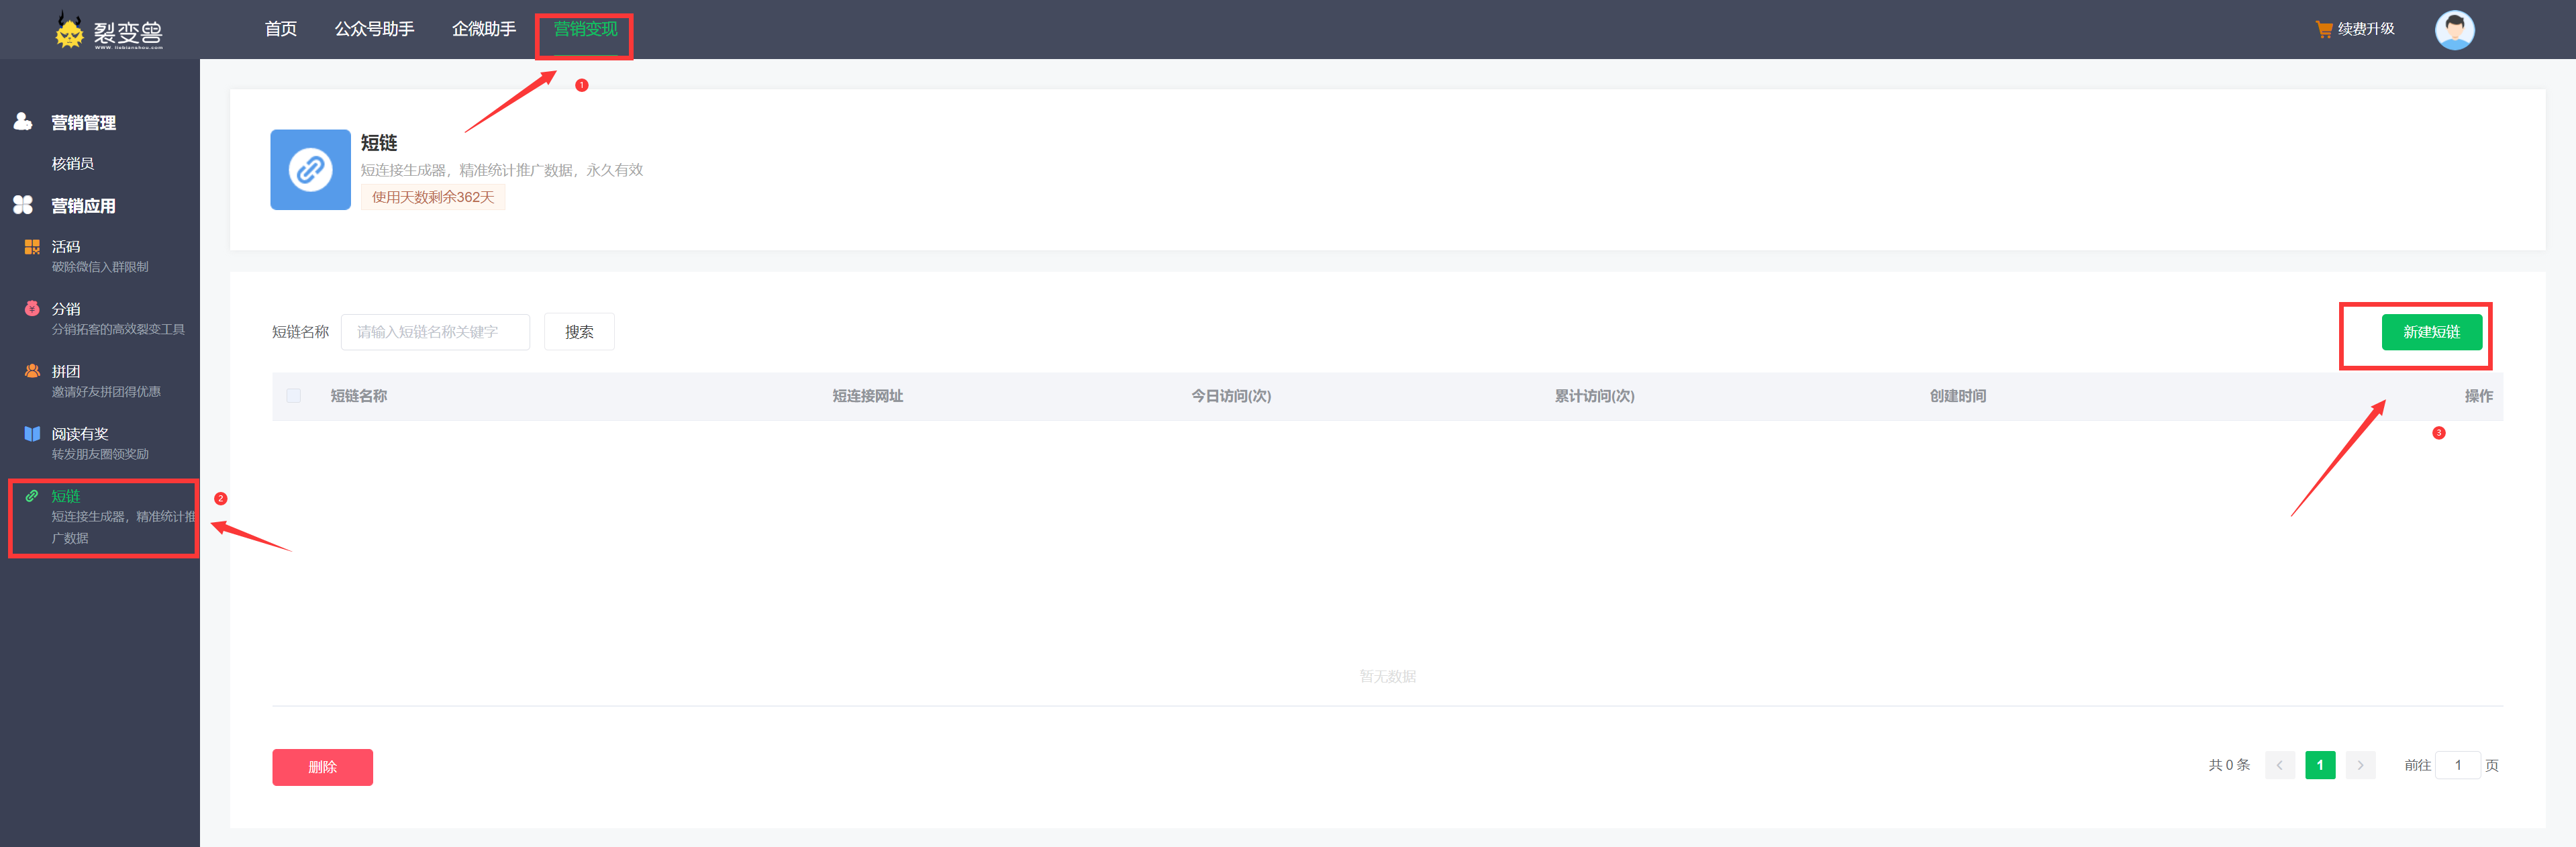Select 短链 item in the sidebar

66,497
